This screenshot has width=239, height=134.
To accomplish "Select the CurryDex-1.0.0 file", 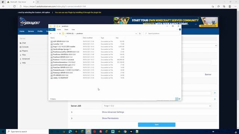I will [58, 44].
